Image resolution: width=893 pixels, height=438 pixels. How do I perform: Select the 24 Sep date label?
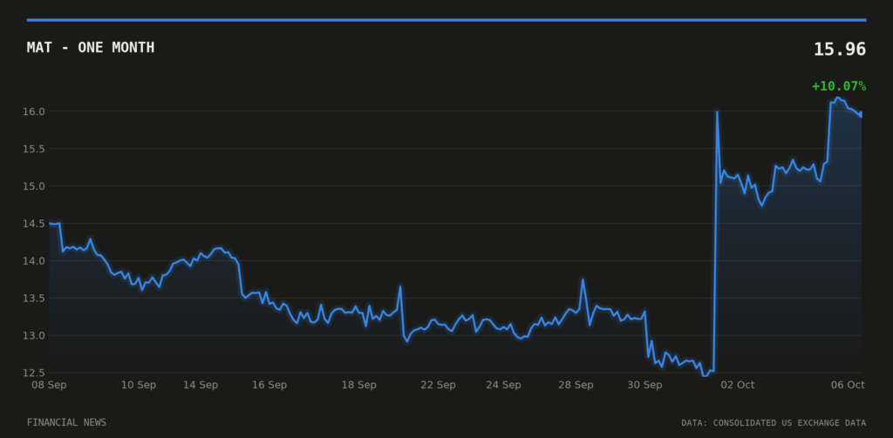click(503, 385)
